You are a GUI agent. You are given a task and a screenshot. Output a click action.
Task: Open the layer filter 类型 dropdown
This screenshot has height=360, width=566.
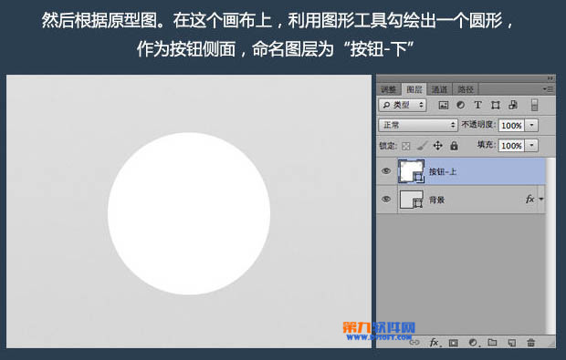click(x=403, y=105)
